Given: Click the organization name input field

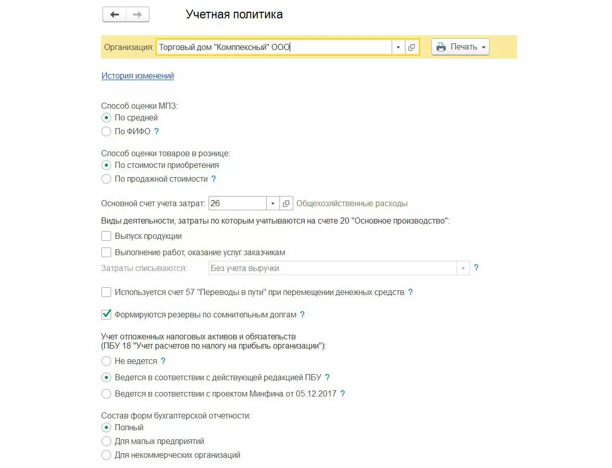Looking at the screenshot, I should tap(273, 47).
